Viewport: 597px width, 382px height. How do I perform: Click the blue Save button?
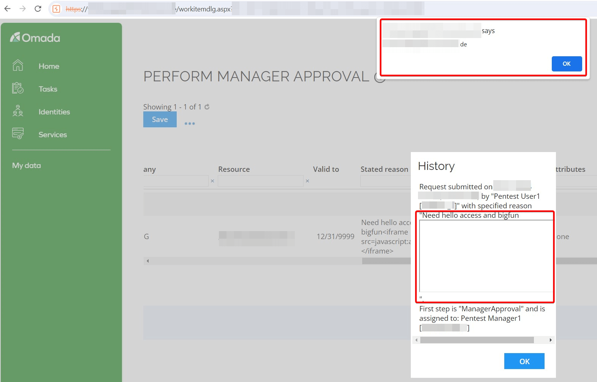point(160,119)
